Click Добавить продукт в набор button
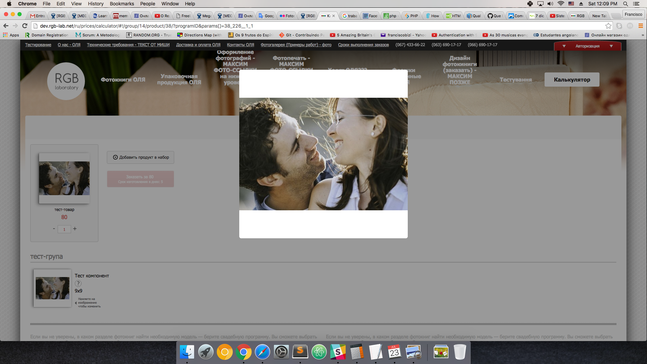The height and width of the screenshot is (364, 647). [141, 157]
